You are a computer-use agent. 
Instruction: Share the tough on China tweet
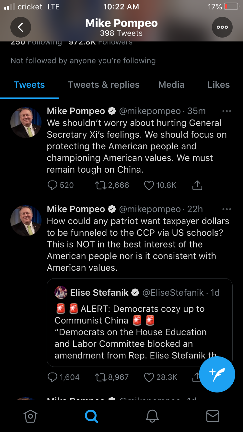pyautogui.click(x=197, y=185)
